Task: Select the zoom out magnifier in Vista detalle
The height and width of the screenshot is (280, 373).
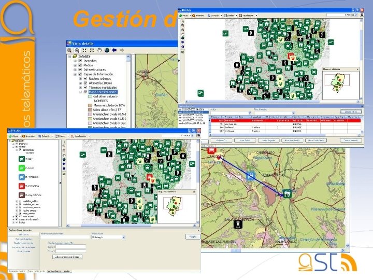Action: tap(77, 50)
